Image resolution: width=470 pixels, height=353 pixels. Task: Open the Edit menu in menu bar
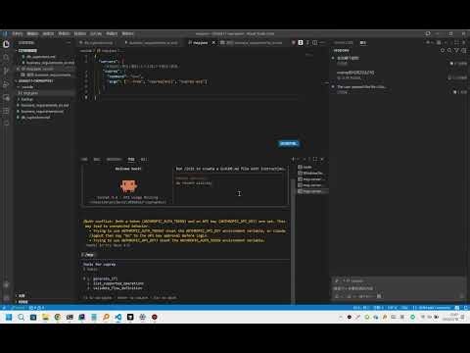[x=32, y=33]
